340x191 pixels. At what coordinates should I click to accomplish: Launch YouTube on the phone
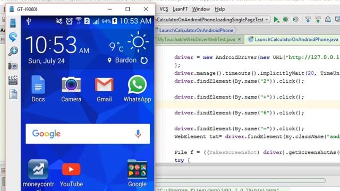click(x=71, y=175)
